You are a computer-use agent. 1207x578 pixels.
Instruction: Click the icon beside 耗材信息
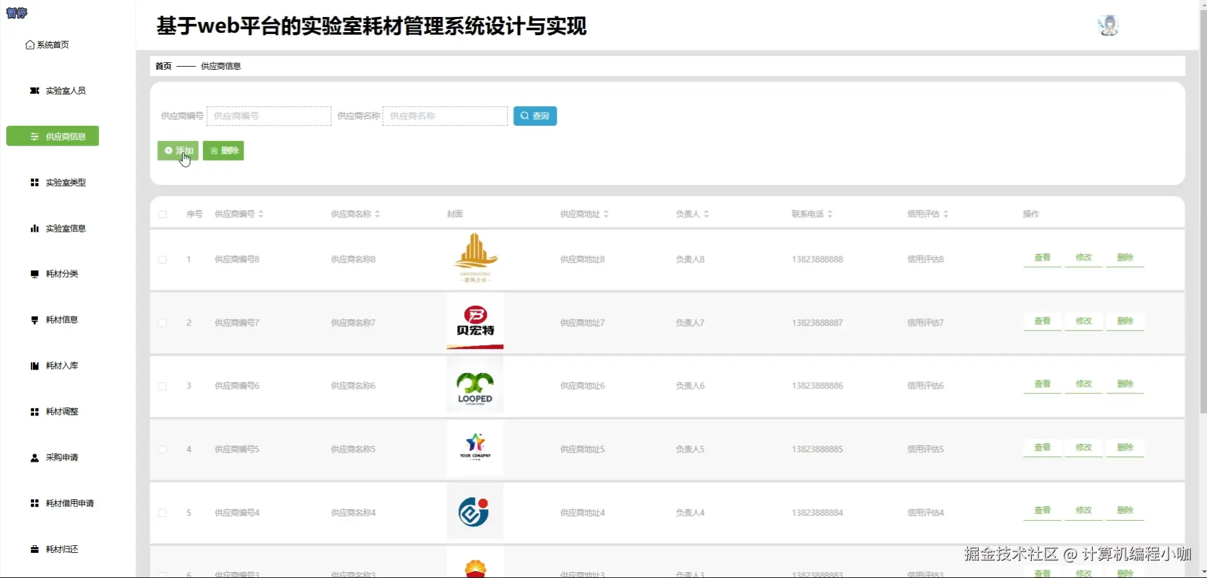[35, 320]
